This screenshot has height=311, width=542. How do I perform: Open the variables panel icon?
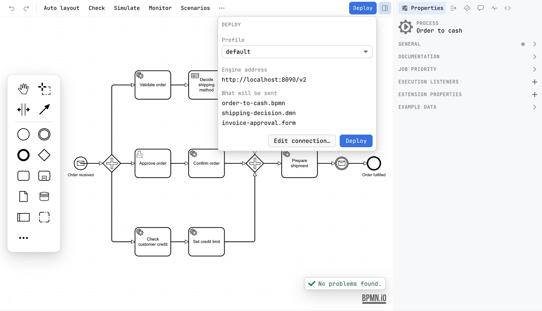point(453,8)
